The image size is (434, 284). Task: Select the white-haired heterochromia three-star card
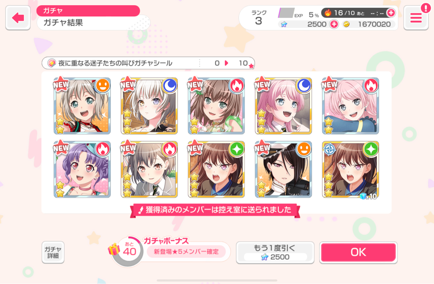[149, 106]
